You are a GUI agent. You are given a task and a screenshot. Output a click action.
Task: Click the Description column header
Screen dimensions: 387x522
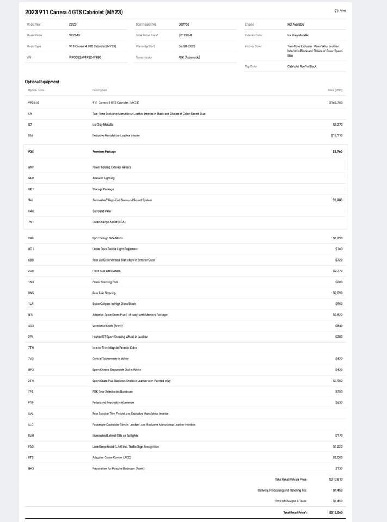(100, 90)
